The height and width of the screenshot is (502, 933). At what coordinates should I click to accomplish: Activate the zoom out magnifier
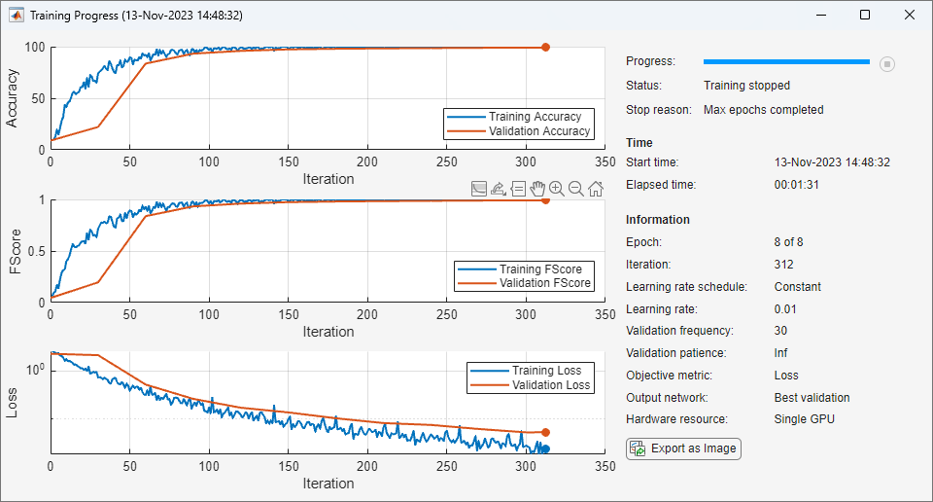[x=576, y=189]
